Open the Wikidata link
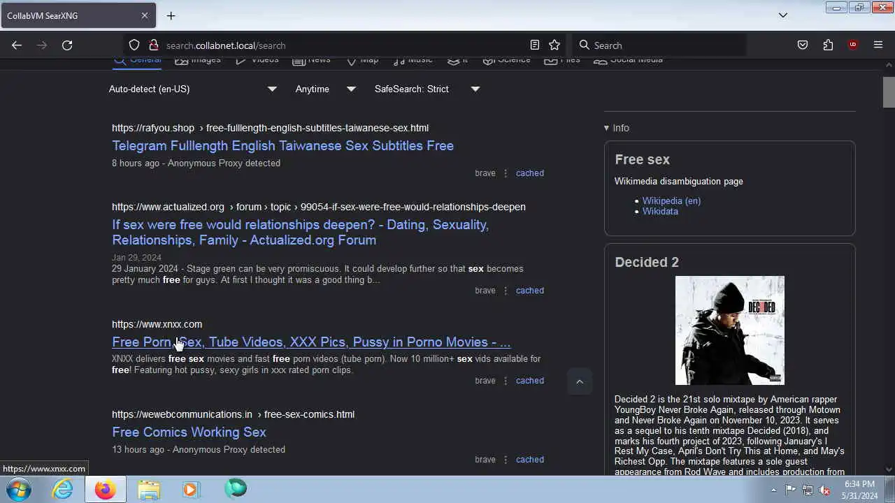This screenshot has width=895, height=503. pos(660,211)
